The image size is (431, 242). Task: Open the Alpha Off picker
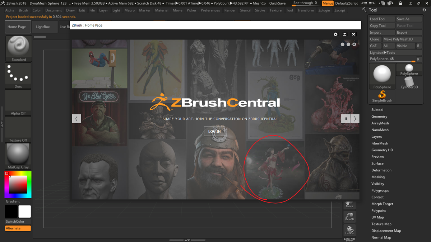pyautogui.click(x=18, y=103)
